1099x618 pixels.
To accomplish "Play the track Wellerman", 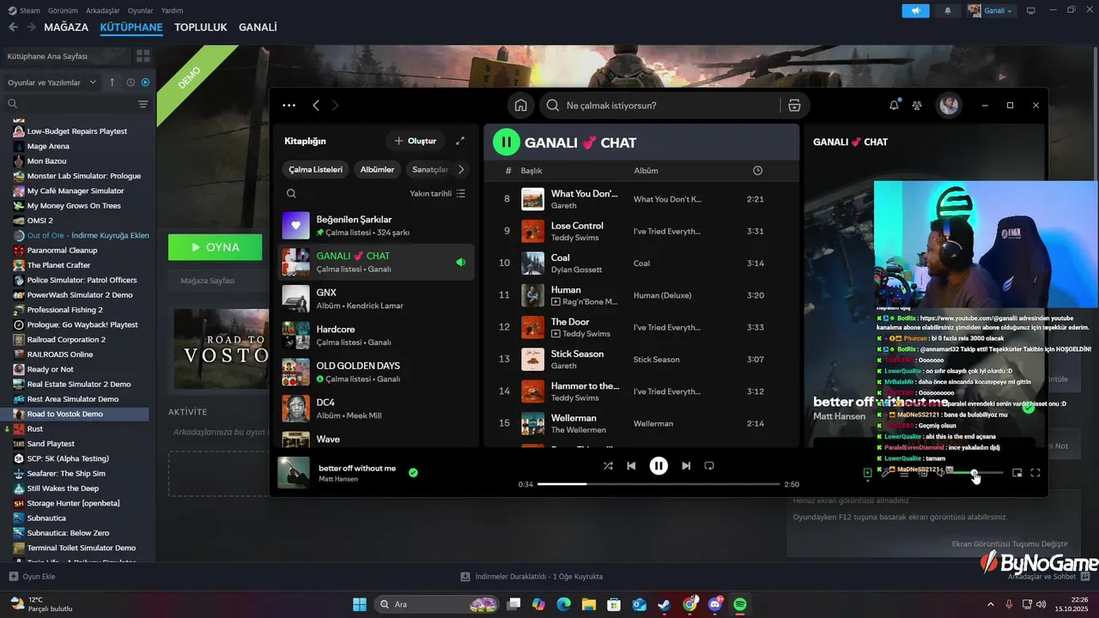I will click(x=641, y=423).
